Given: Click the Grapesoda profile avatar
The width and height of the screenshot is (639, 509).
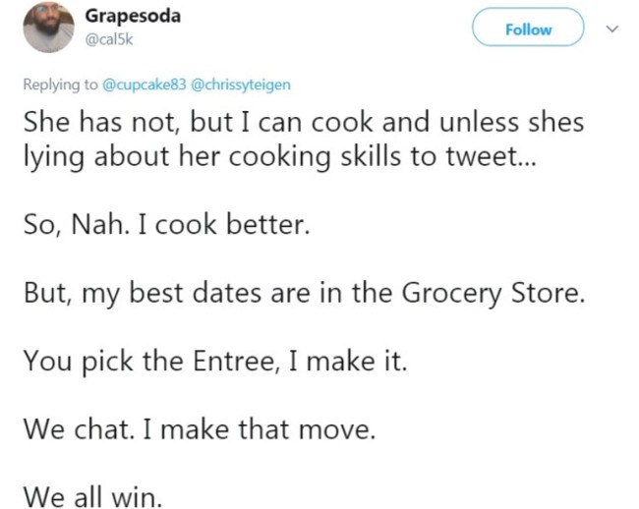Looking at the screenshot, I should coord(47,27).
